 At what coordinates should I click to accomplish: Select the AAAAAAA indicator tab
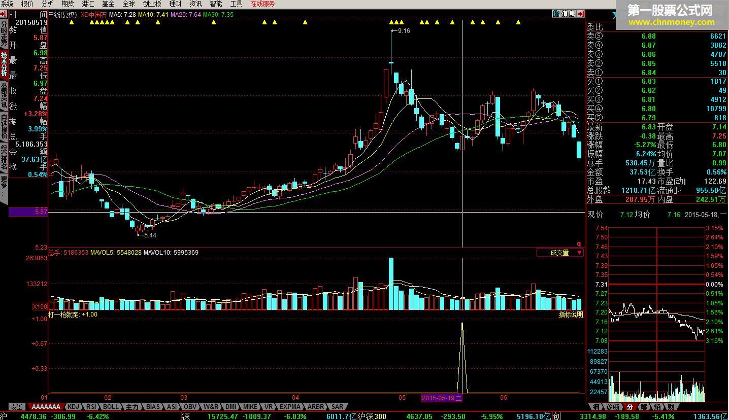tap(46, 407)
